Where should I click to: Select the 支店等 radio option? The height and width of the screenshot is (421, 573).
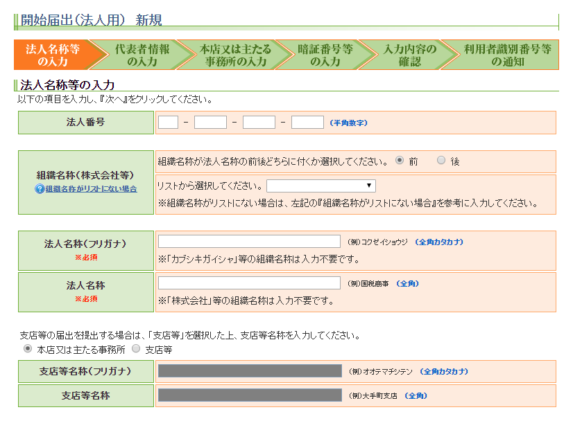136,349
